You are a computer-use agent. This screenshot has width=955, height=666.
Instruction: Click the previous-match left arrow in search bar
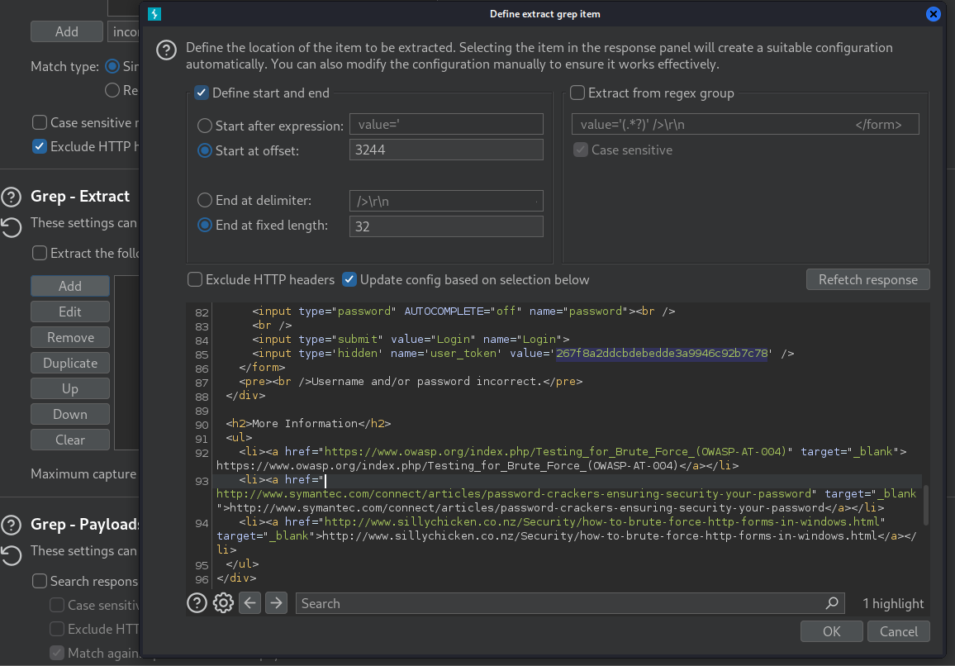[249, 603]
